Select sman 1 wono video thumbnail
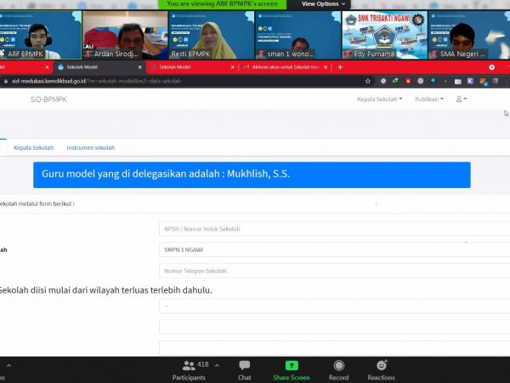 298,35
